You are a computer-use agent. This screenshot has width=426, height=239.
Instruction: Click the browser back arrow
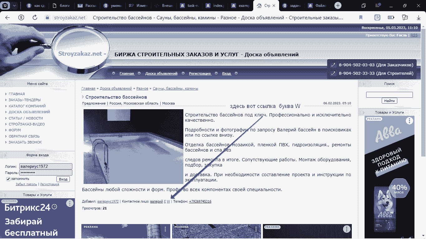click(7, 18)
